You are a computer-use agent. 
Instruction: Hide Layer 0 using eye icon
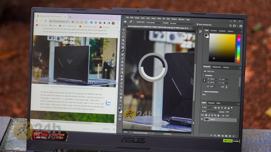(x=202, y=119)
